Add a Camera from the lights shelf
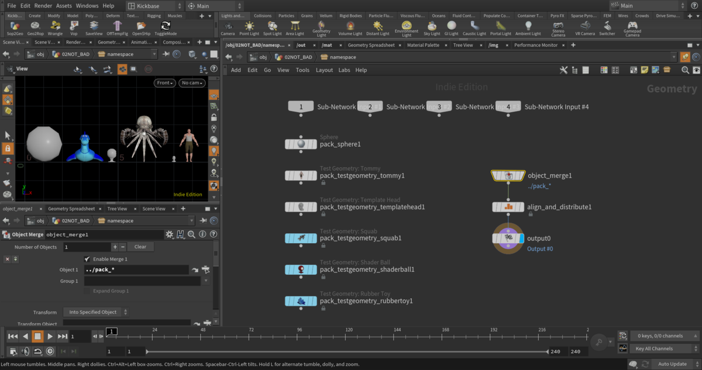Screen dimensions: 702x370 (228, 28)
